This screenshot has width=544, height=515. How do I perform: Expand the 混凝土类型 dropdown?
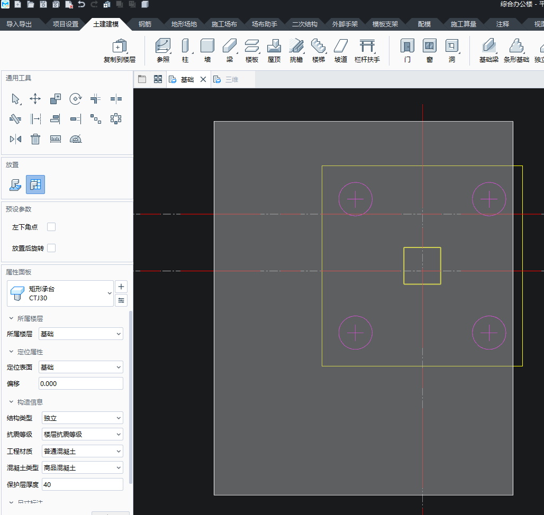pyautogui.click(x=82, y=467)
